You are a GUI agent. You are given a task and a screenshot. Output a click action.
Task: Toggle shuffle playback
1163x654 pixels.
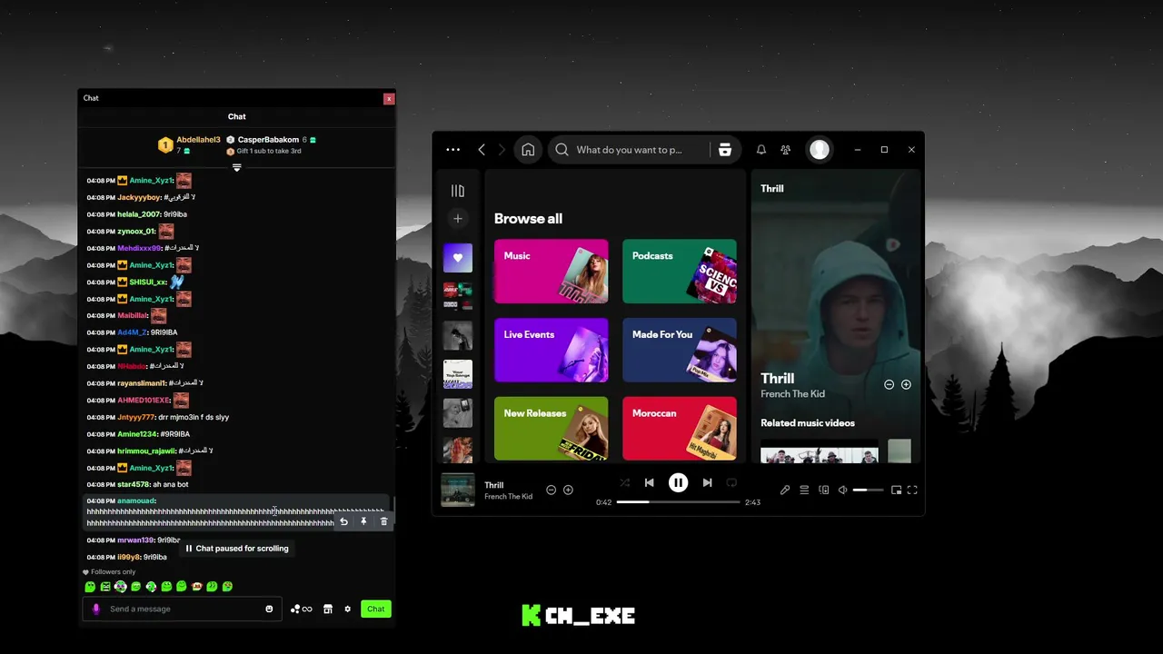tap(624, 483)
